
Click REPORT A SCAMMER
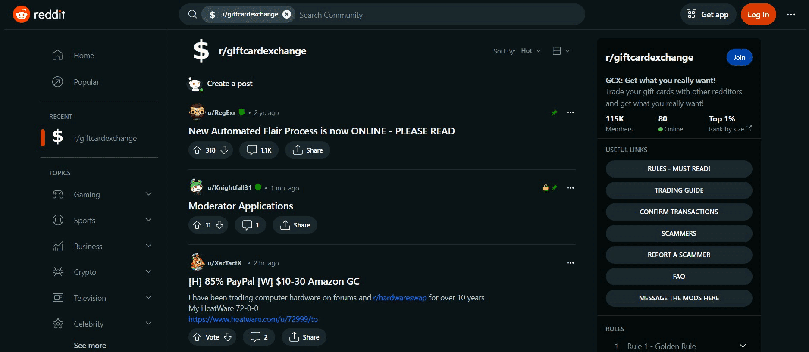tap(679, 255)
